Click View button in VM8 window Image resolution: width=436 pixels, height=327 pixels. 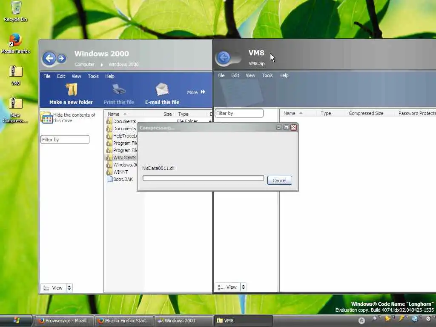(x=228, y=287)
